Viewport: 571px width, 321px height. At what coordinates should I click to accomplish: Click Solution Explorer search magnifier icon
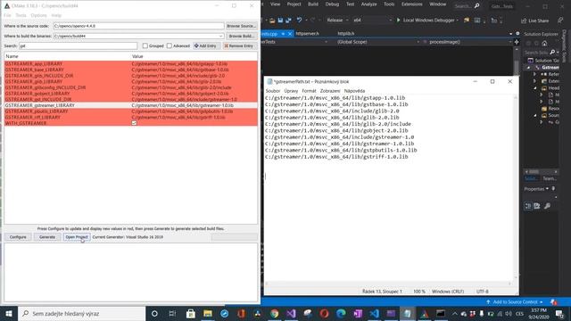click(552, 53)
